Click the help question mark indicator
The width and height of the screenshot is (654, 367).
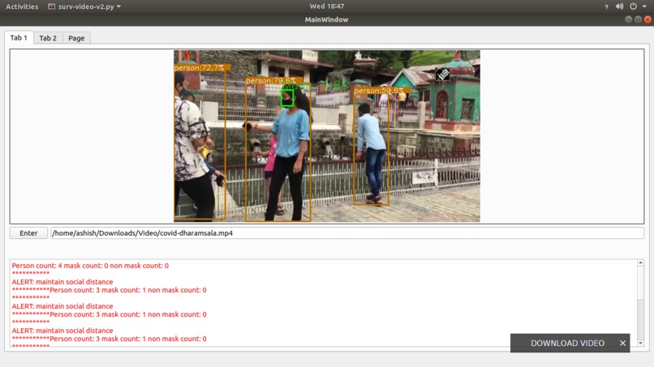coord(606,6)
